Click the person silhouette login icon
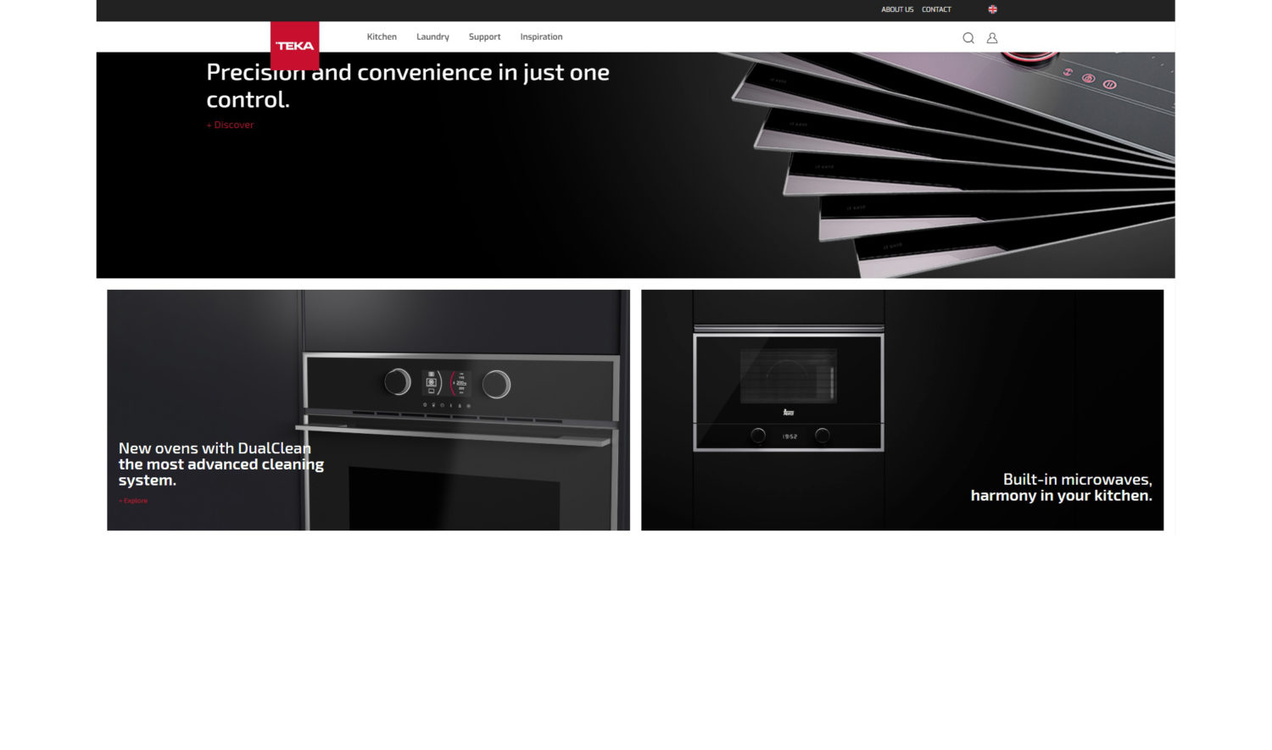1272x750 pixels. pyautogui.click(x=991, y=38)
